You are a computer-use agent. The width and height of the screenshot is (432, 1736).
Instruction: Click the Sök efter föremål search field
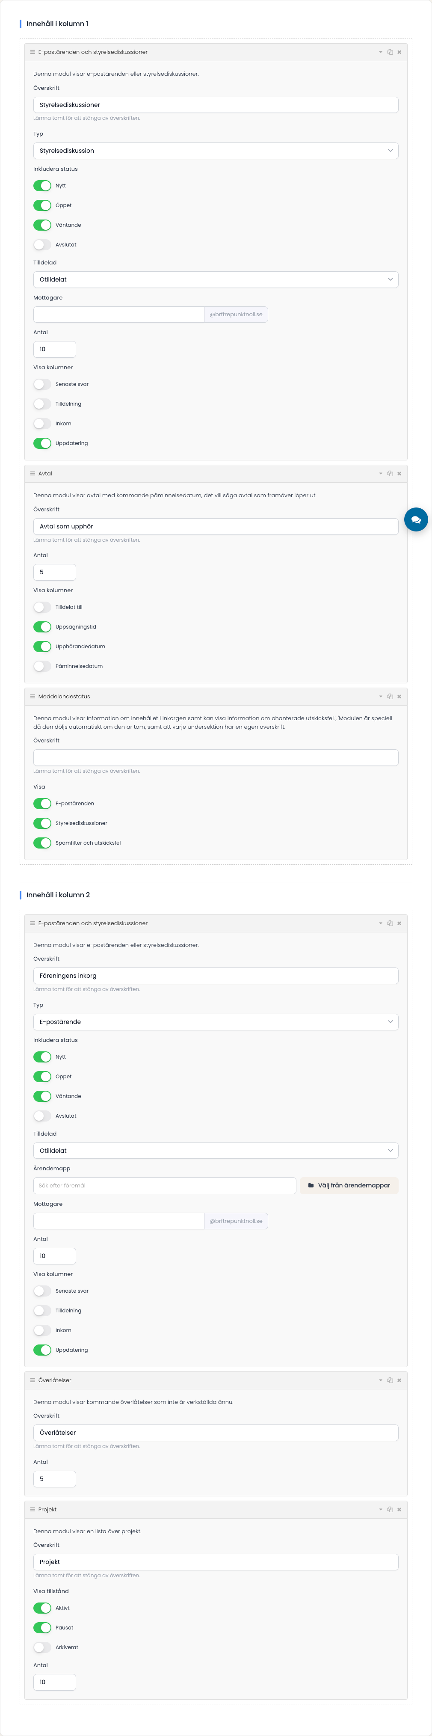164,1185
